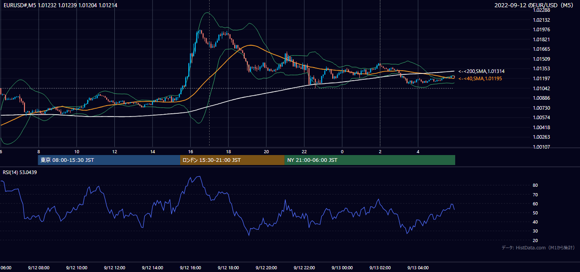Click bottom time label 9/12 22:00
580x272 pixels.
point(304,268)
